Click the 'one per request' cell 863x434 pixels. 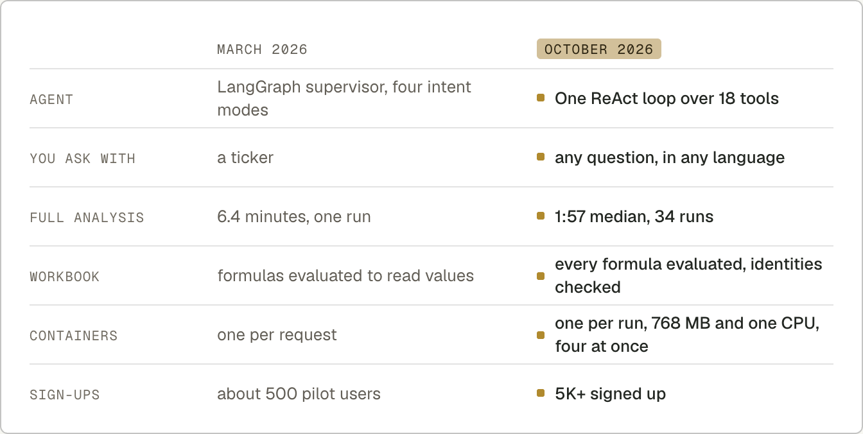(277, 334)
